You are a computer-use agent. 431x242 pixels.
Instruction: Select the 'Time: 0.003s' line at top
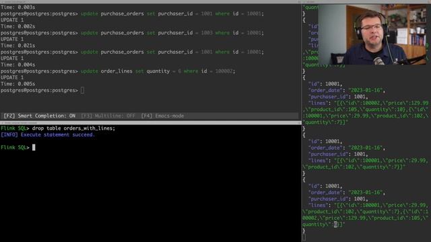18,7
